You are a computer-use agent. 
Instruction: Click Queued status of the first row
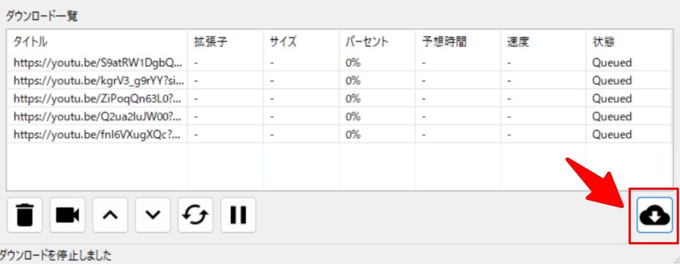(x=612, y=63)
